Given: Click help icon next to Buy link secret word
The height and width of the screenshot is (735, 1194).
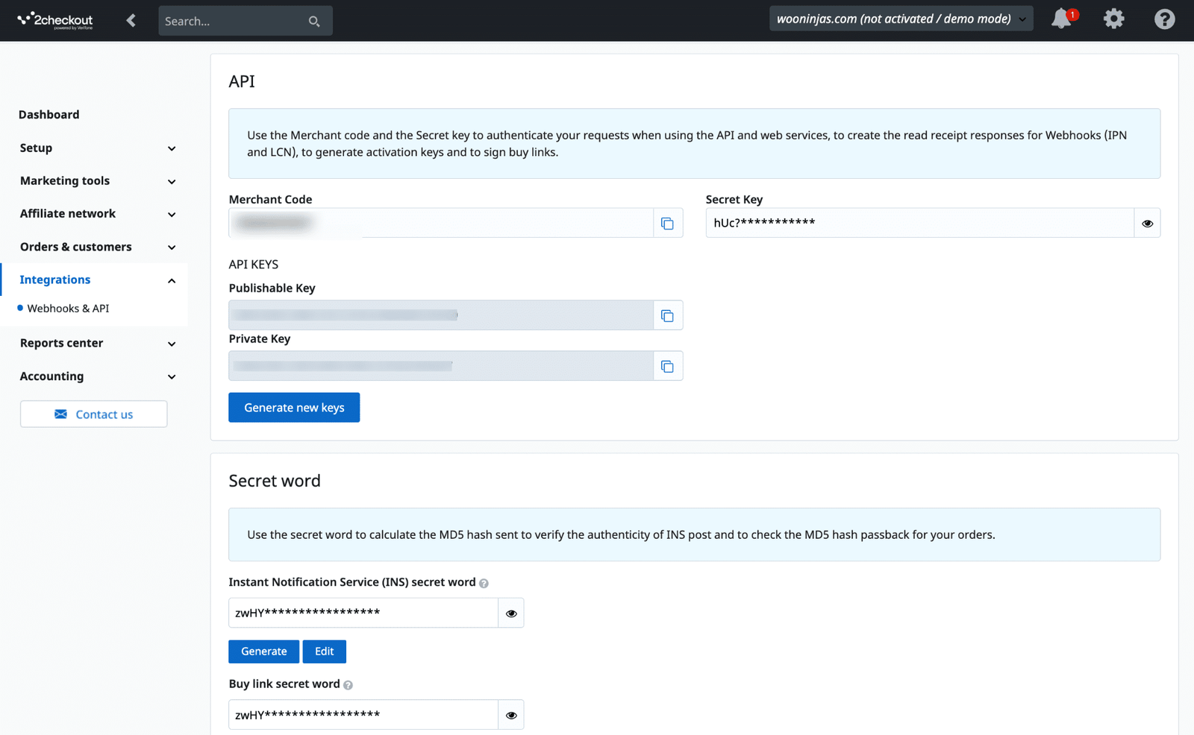Looking at the screenshot, I should click(348, 685).
